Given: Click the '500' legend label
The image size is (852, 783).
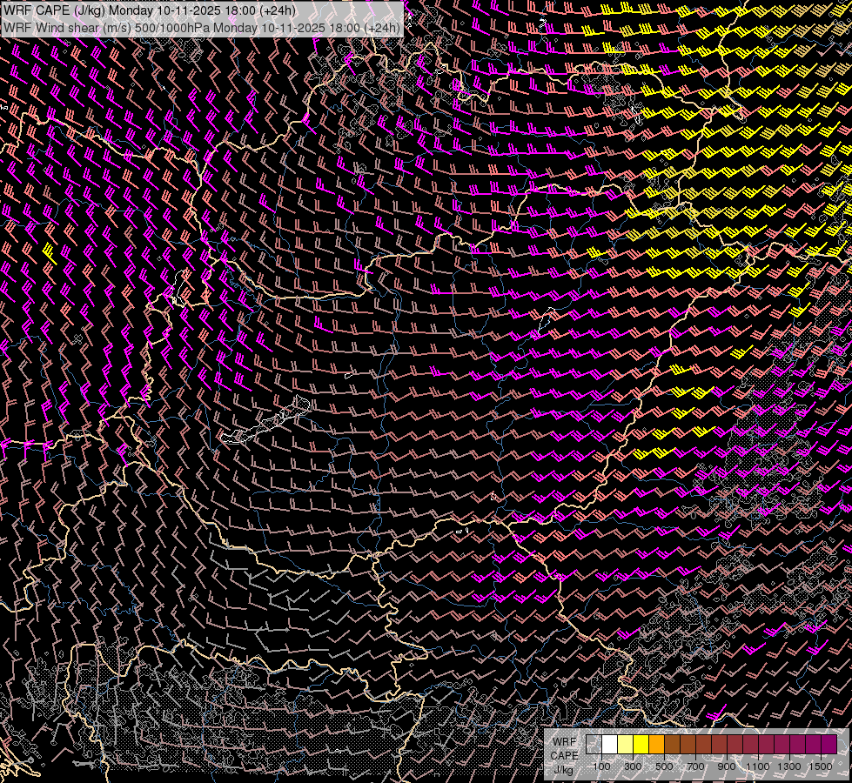Looking at the screenshot, I should point(664,766).
